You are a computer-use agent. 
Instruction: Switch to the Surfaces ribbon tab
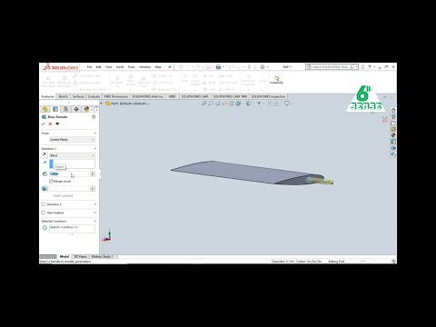pos(78,96)
